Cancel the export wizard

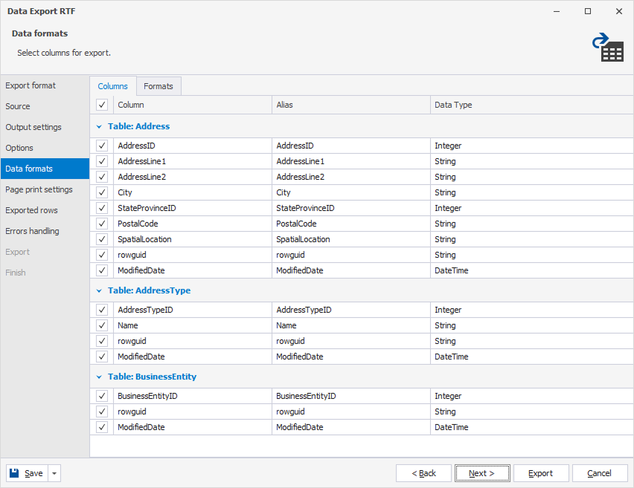600,473
